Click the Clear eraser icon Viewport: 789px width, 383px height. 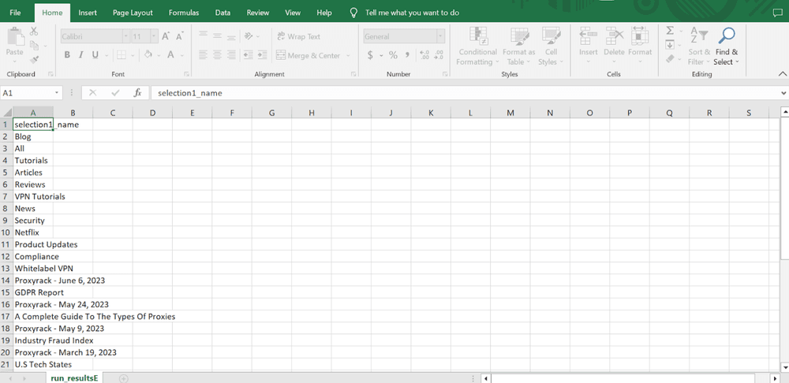(x=670, y=59)
